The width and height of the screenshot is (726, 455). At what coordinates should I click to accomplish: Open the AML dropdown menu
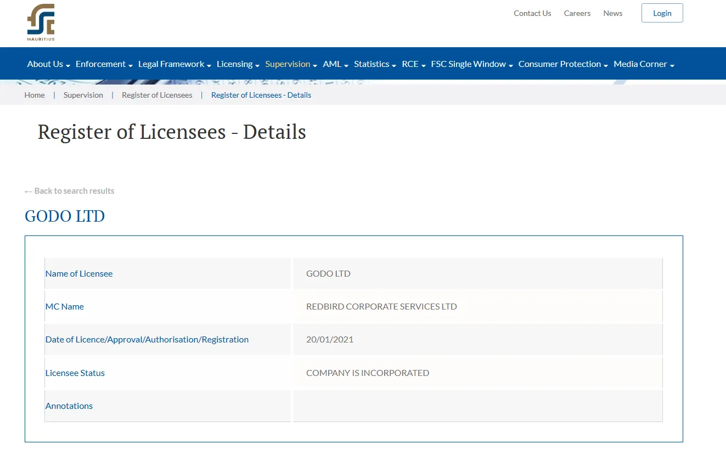[x=336, y=64]
